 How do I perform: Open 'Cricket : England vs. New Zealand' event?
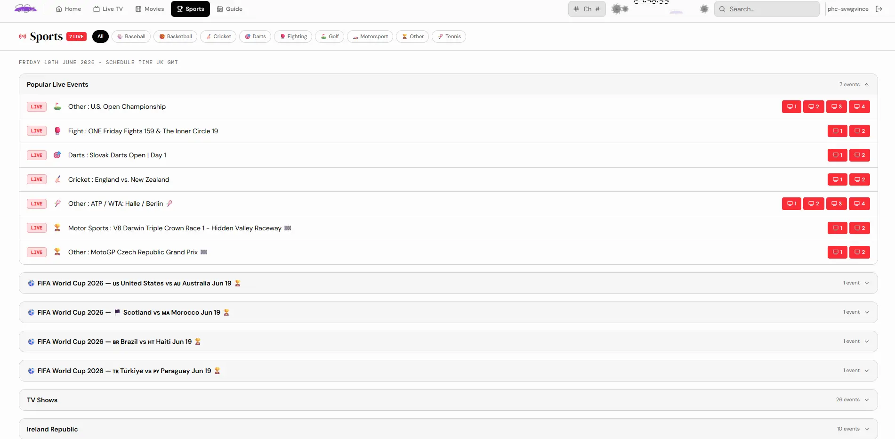click(x=119, y=179)
